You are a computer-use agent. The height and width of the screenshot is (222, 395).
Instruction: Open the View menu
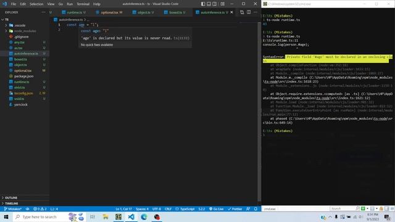tap(51, 4)
